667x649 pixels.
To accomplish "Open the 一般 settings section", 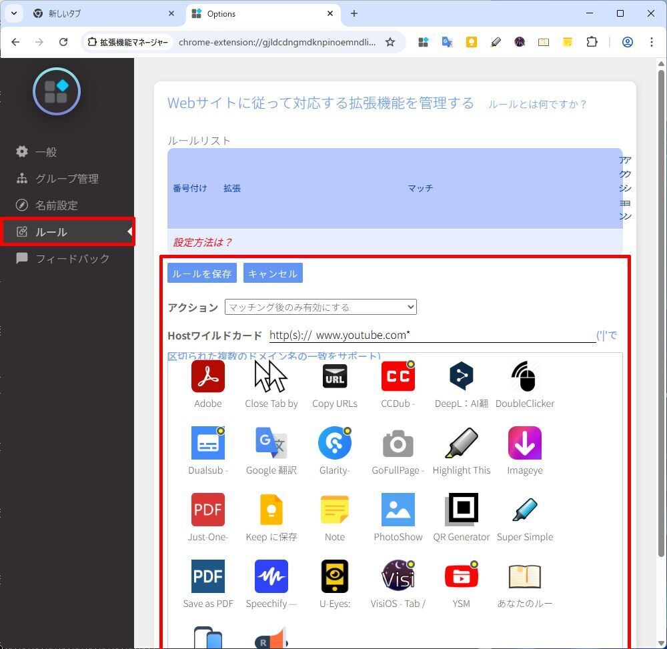I will 46,152.
